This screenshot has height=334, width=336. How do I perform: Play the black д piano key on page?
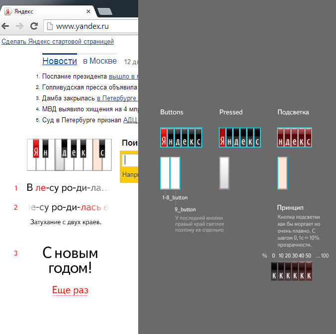point(64,148)
